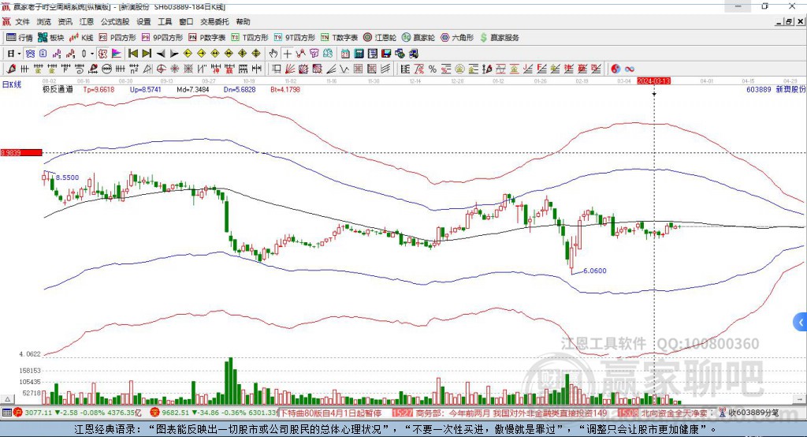Select the parallel lines channel tool
807x437 pixels.
[385, 69]
